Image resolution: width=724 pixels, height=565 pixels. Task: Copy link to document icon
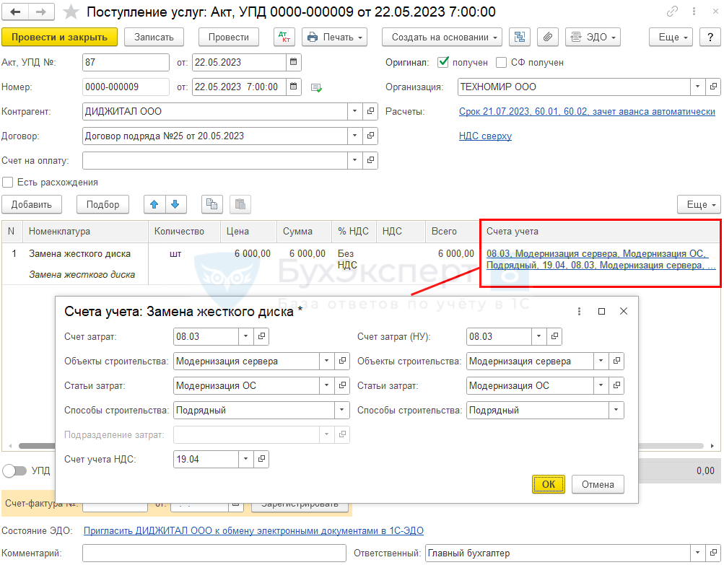tap(673, 12)
